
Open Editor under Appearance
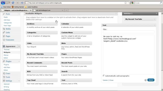[x=6, y=58]
